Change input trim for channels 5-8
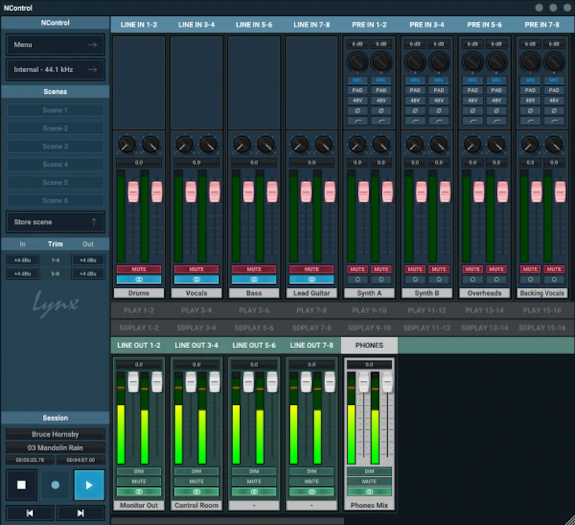This screenshot has width=575, height=525. coord(23,274)
